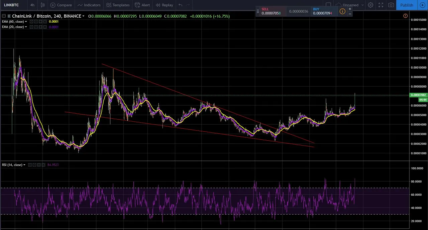Collapse the ChainLink / Bitcoin legend box
Image resolution: width=428 pixels, height=230 pixels.
point(4,16)
